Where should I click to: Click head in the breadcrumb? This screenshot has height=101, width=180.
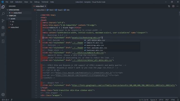tap(60, 10)
